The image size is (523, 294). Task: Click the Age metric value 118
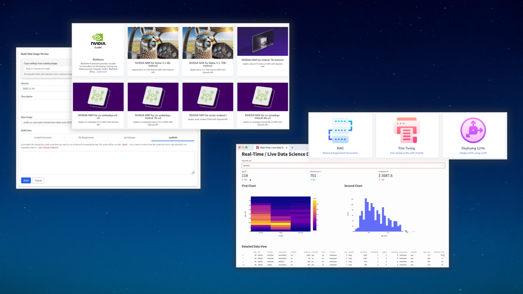tap(245, 176)
